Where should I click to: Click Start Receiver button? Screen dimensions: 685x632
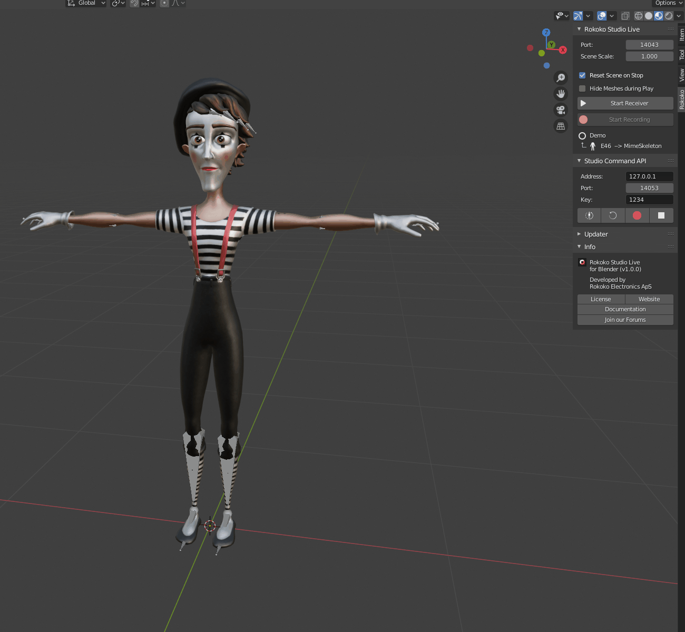pos(625,103)
